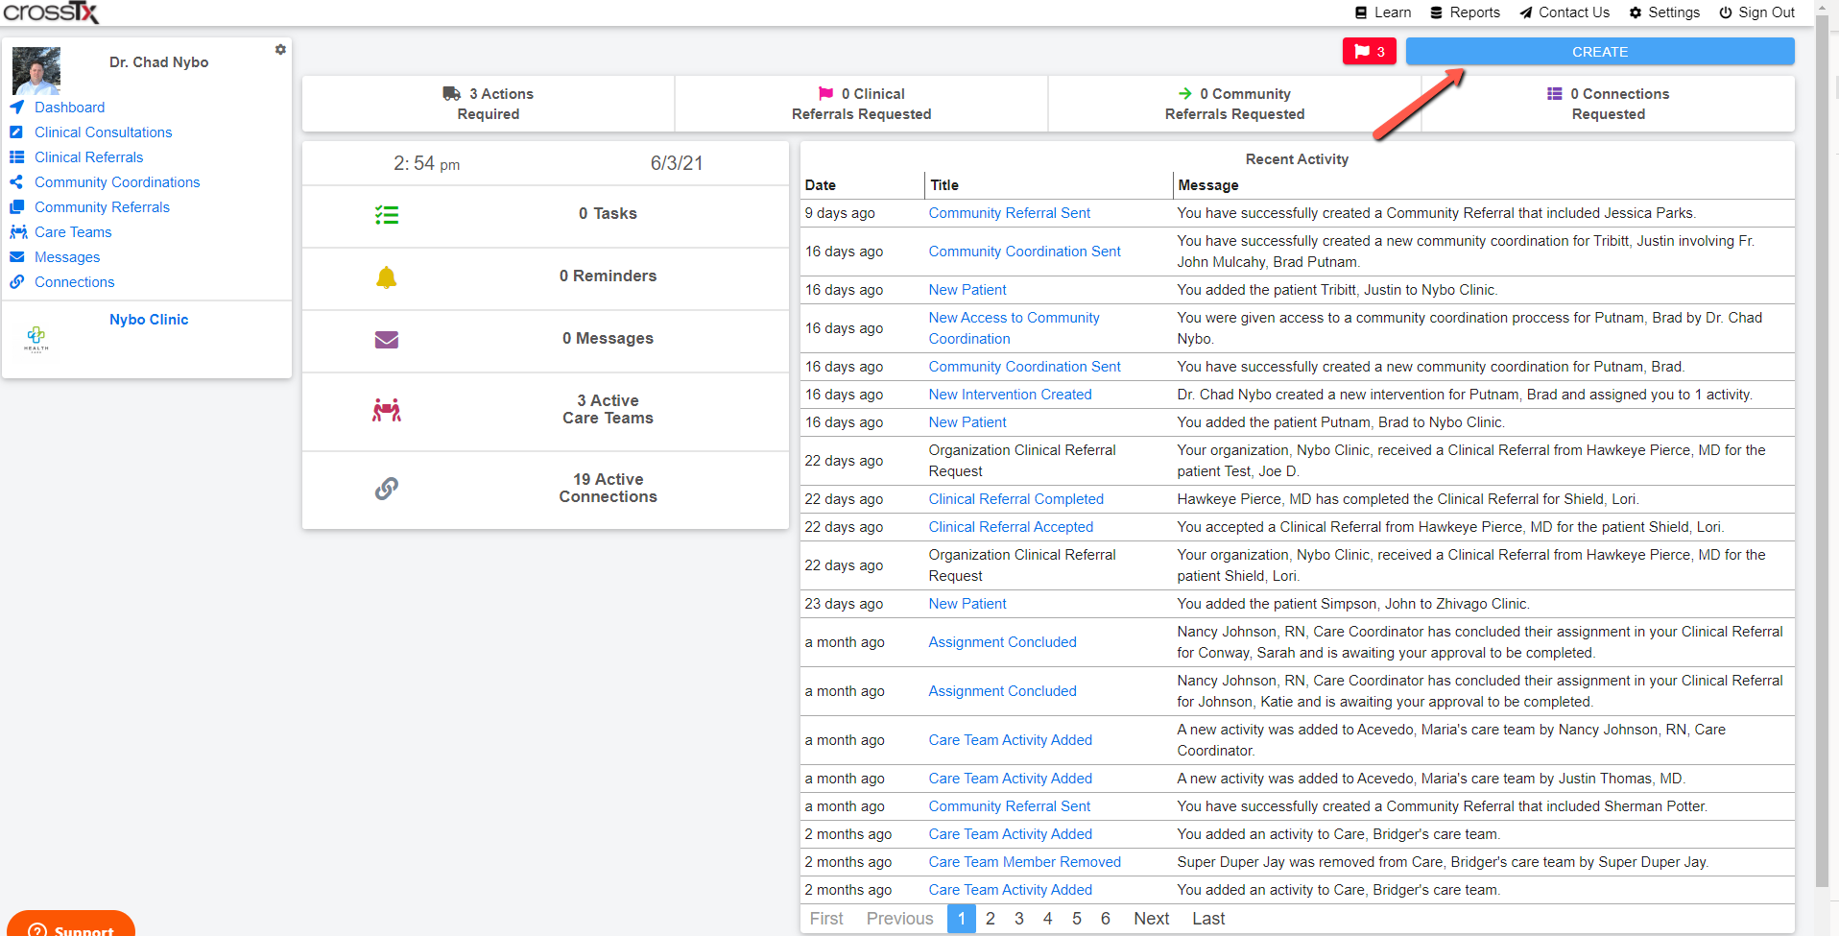Open Community Coordinations sidebar link
This screenshot has height=936, width=1839.
pyautogui.click(x=117, y=182)
